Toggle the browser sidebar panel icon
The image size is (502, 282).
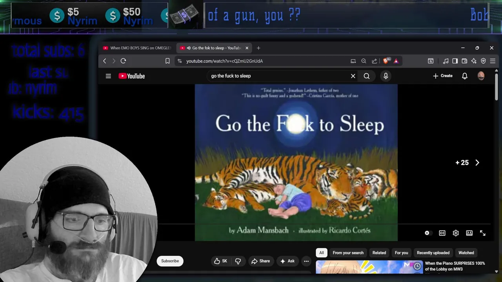coord(455,61)
